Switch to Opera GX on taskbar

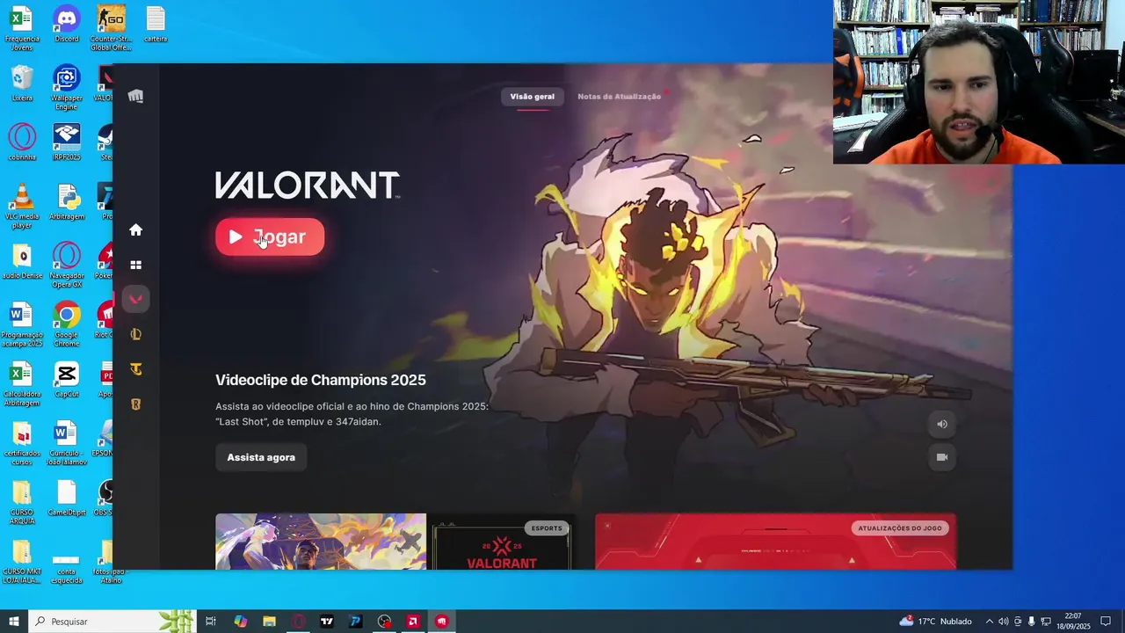298,622
